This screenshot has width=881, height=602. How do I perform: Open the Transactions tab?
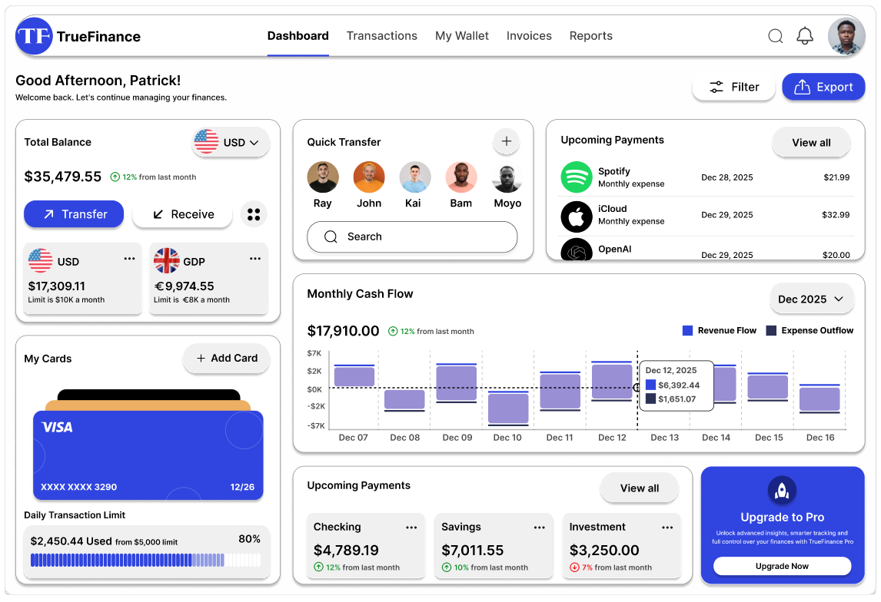tap(382, 36)
